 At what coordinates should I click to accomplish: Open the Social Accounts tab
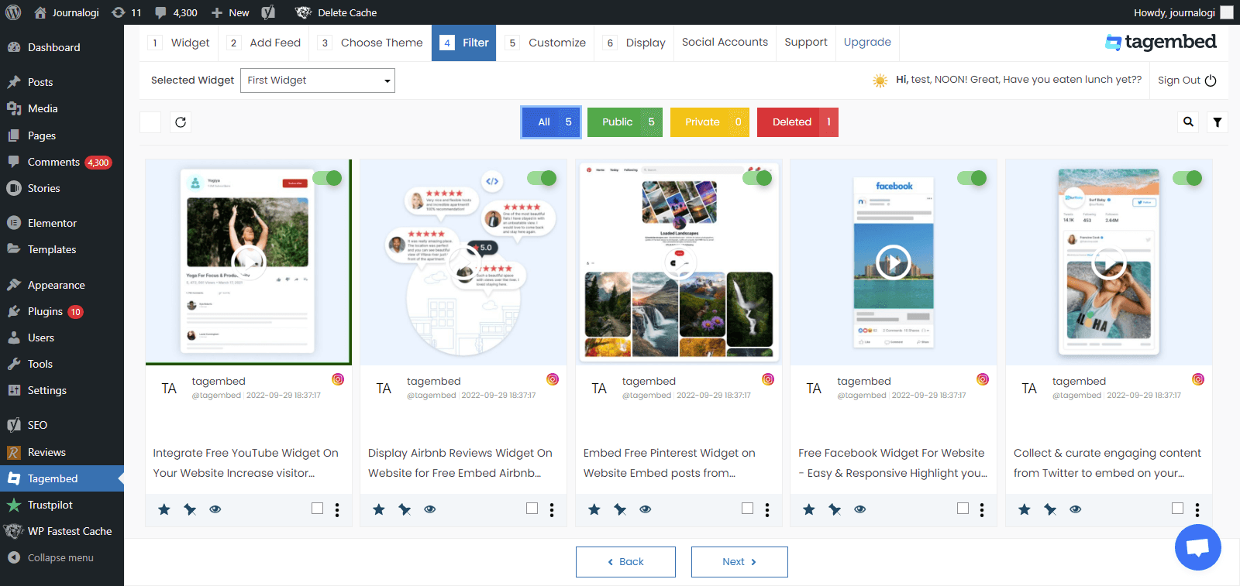725,42
